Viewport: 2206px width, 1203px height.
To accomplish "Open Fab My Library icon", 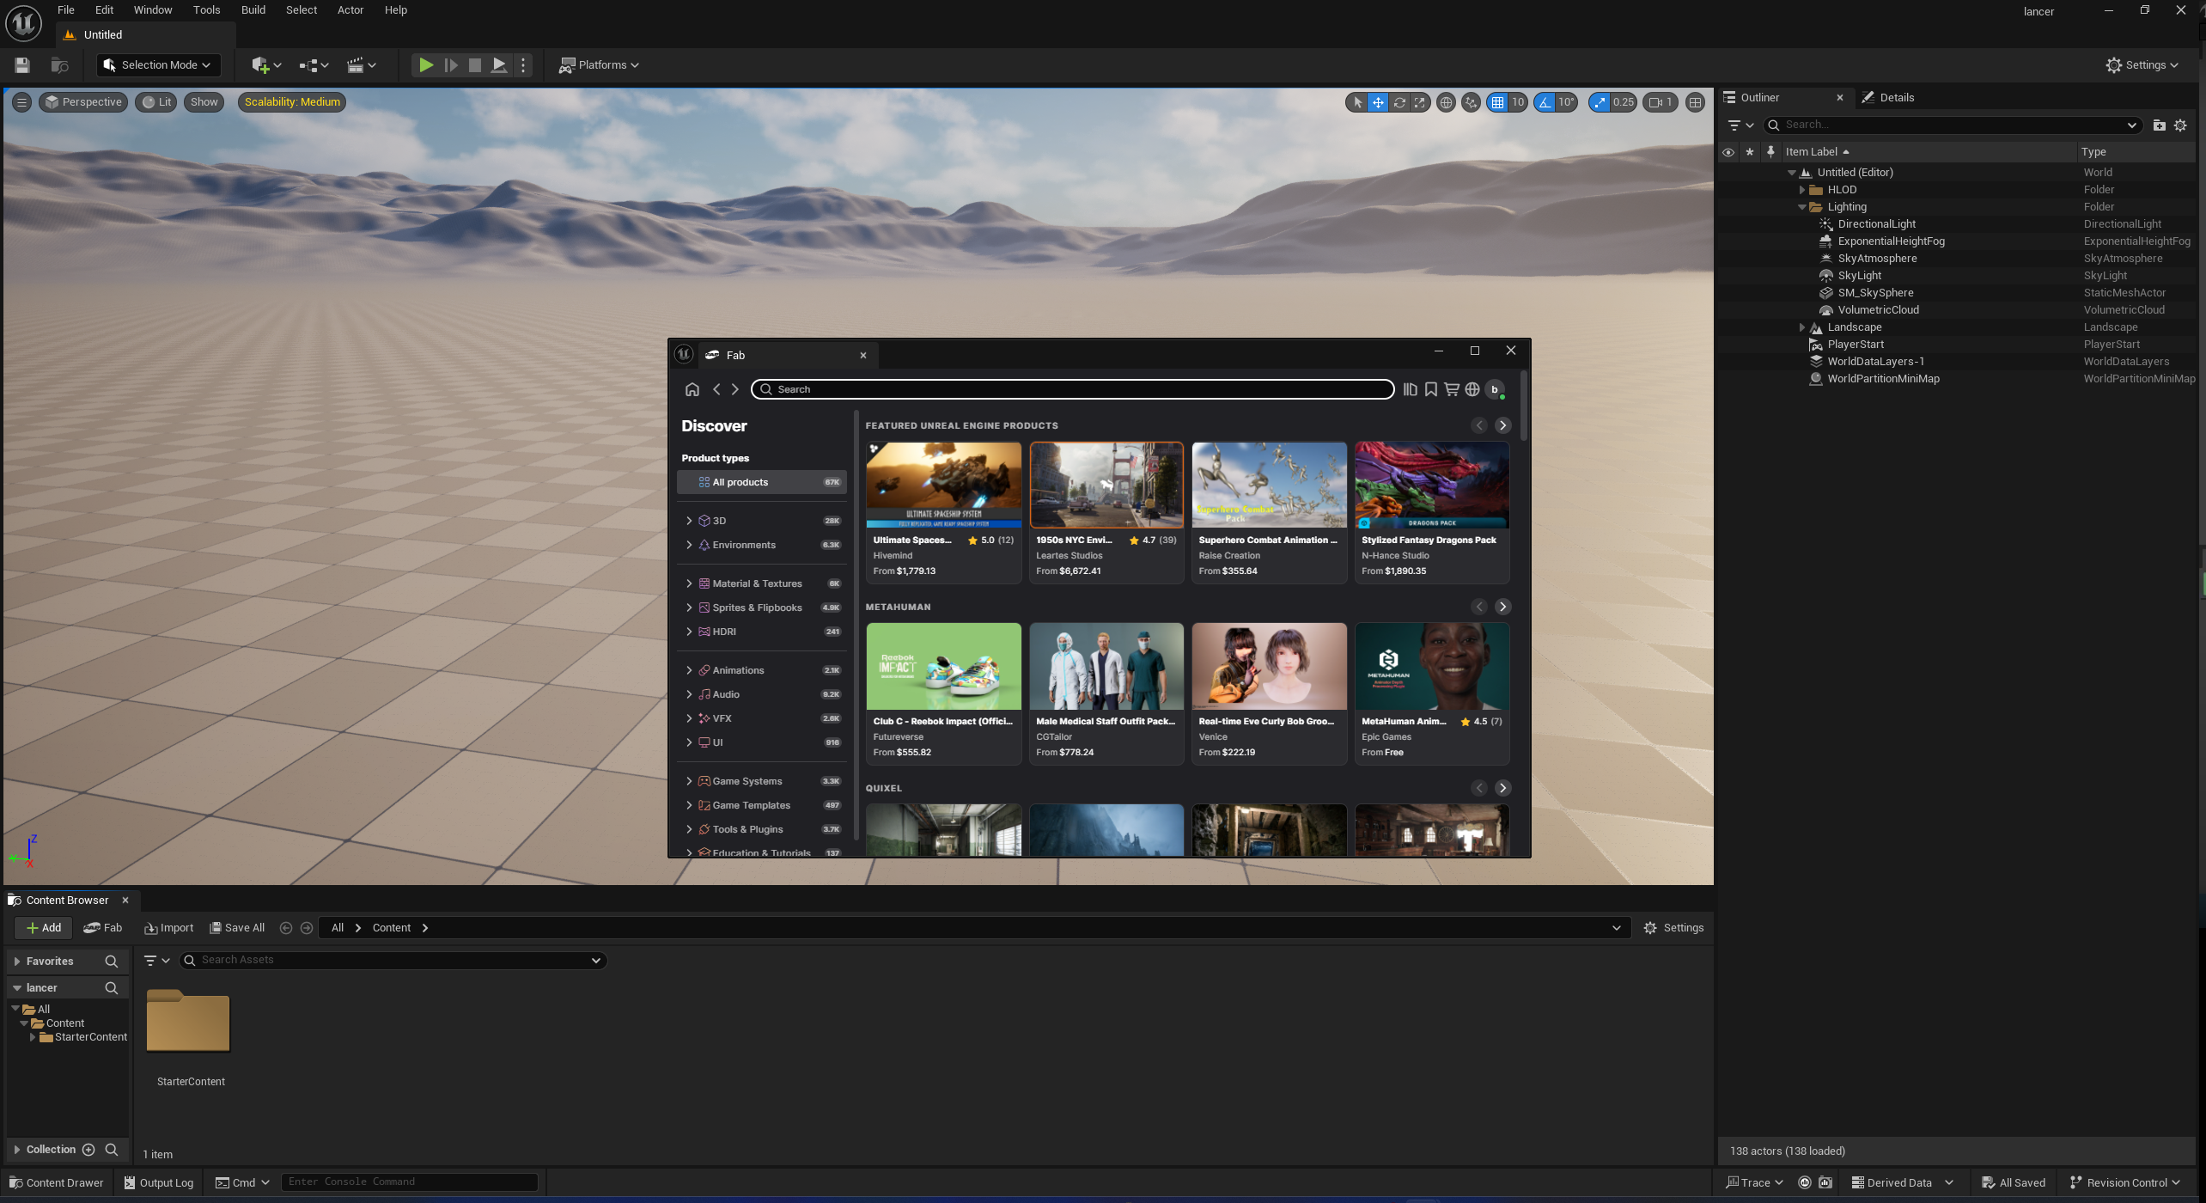I will pyautogui.click(x=1410, y=389).
